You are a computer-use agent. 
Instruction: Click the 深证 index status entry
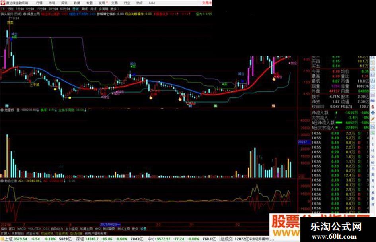(109, 239)
